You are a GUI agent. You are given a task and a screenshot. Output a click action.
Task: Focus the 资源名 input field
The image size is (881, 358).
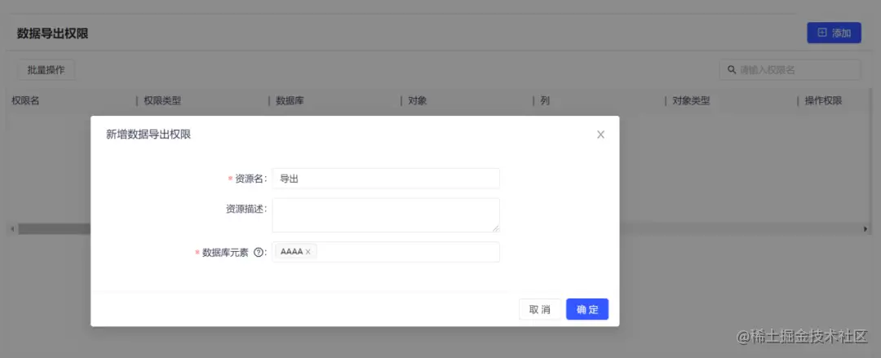(386, 178)
